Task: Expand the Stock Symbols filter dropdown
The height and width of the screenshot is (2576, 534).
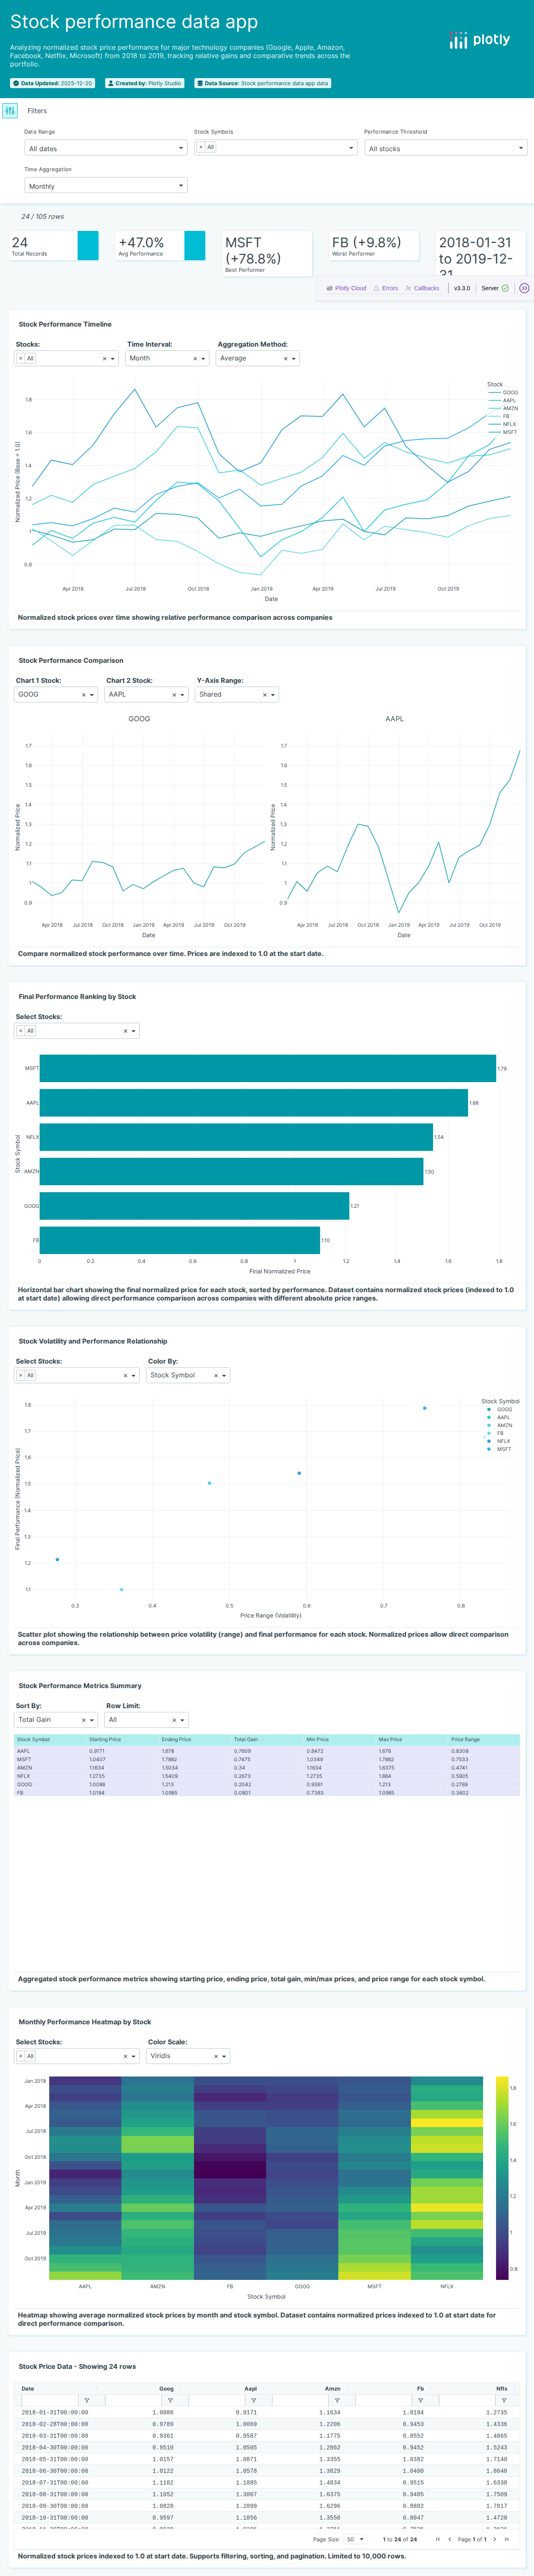Action: 351,148
